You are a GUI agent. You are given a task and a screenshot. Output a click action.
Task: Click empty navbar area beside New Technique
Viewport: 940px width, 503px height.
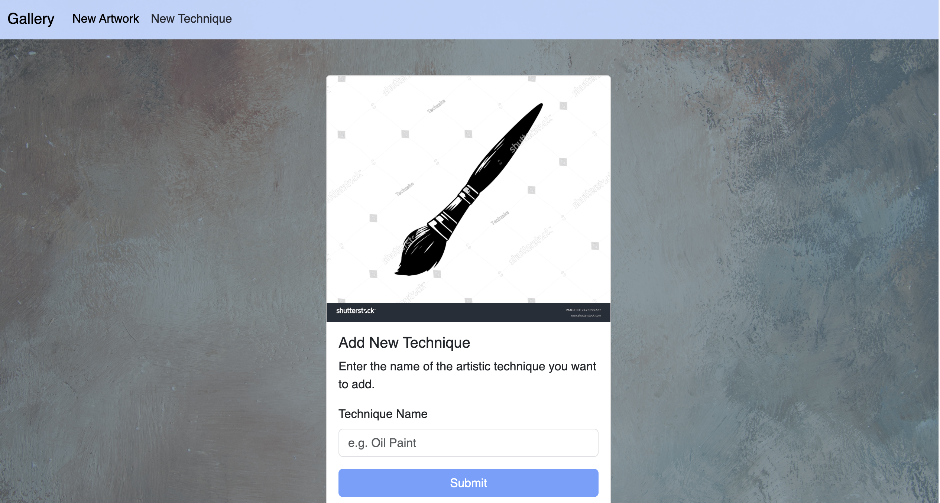click(557, 19)
